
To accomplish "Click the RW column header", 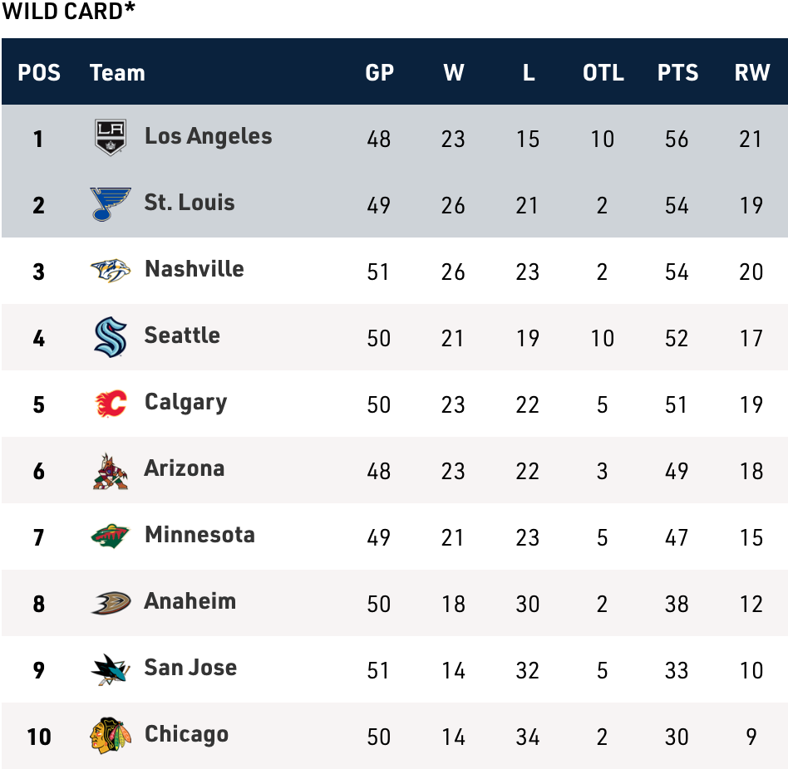I will (x=751, y=73).
